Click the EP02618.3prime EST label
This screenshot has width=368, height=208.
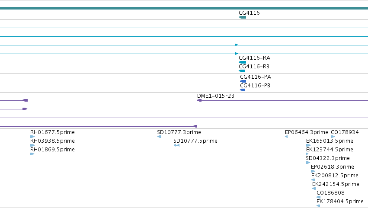(x=333, y=167)
